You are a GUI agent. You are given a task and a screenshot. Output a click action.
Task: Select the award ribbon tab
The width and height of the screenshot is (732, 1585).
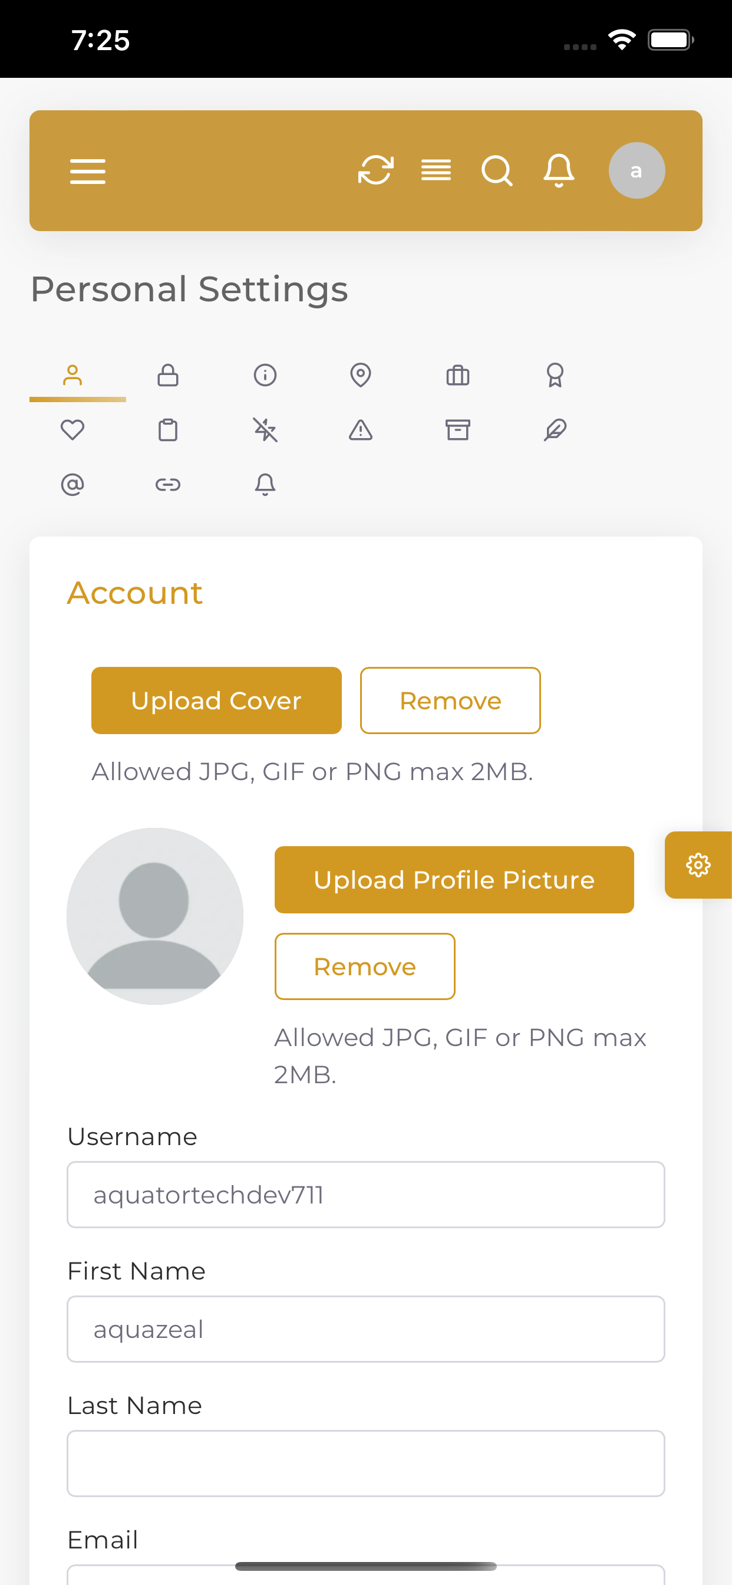tap(555, 374)
